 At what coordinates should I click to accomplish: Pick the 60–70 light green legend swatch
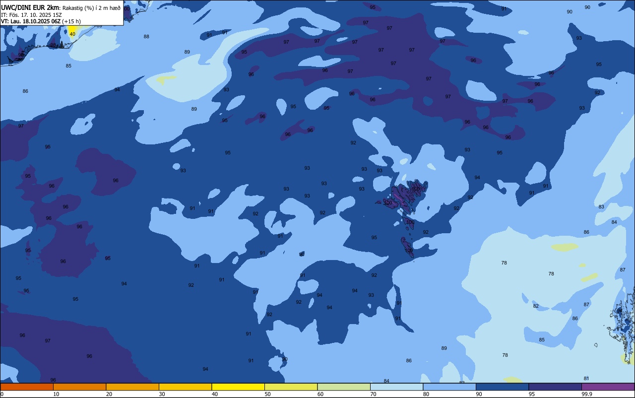344,387
